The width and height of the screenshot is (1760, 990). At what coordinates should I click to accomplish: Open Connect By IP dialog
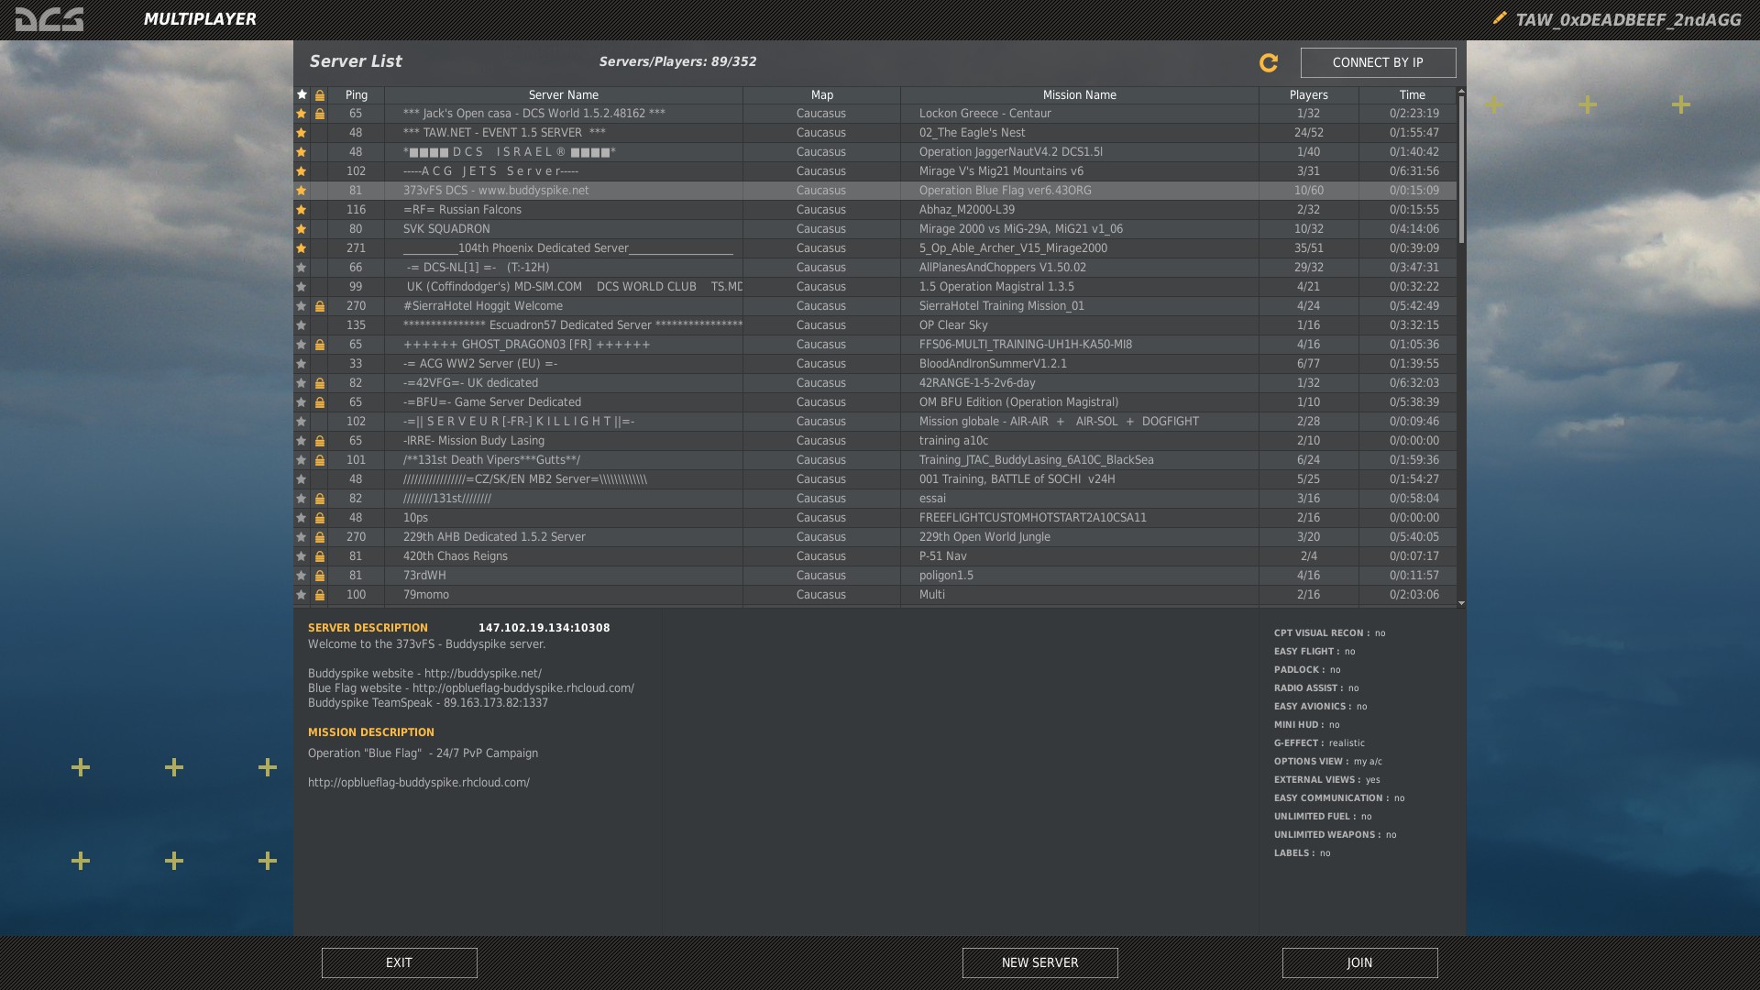[1378, 62]
